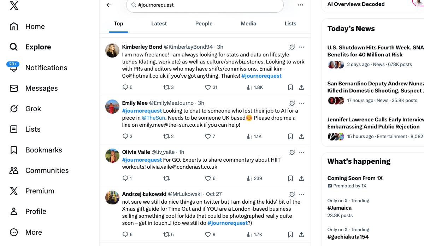This screenshot has height=246, width=424.
Task: Open the trending #Jamaica topic
Action: [340, 208]
